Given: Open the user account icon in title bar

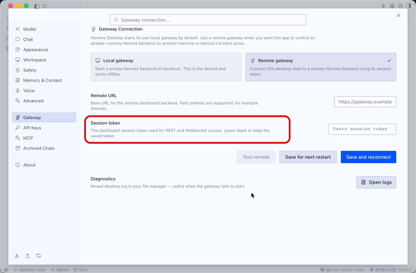Looking at the screenshot, I should pos(392,6).
